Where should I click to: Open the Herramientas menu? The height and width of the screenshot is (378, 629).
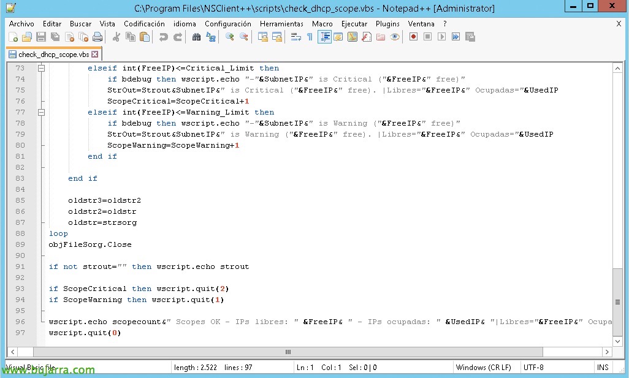tap(281, 24)
